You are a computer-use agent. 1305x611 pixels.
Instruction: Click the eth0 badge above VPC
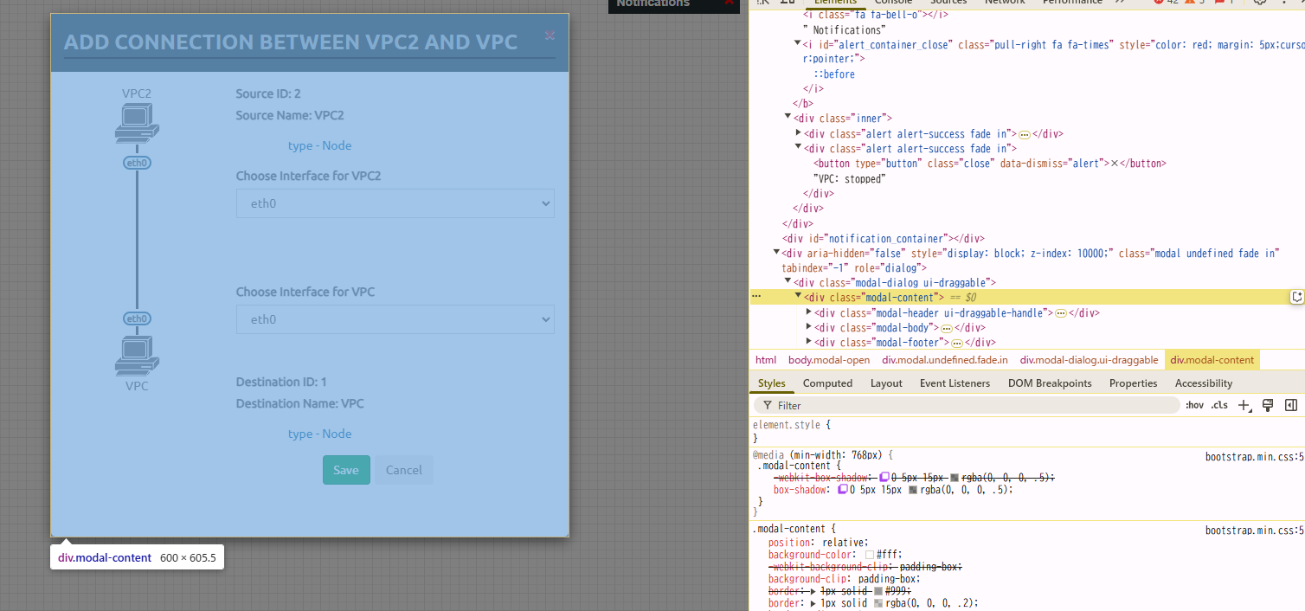(x=137, y=318)
